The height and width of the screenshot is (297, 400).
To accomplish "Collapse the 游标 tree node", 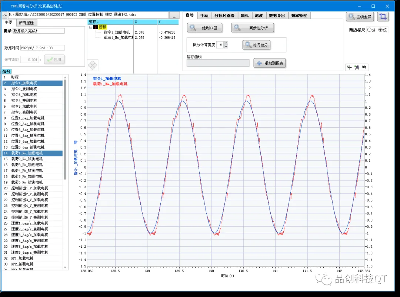I will click(x=91, y=27).
